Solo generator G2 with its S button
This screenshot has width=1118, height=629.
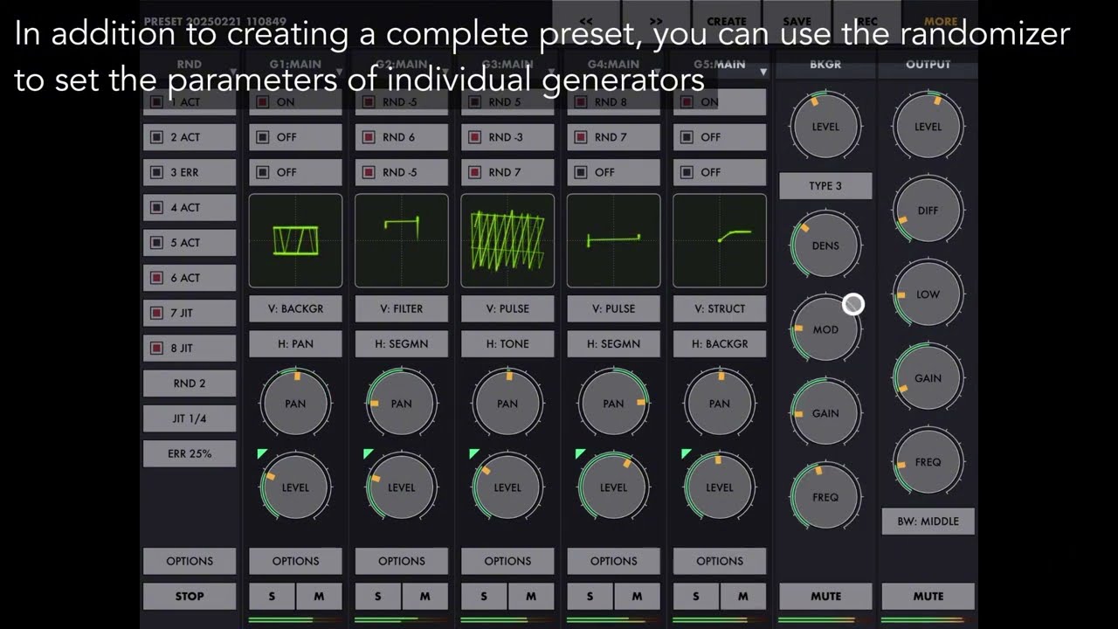pyautogui.click(x=377, y=596)
